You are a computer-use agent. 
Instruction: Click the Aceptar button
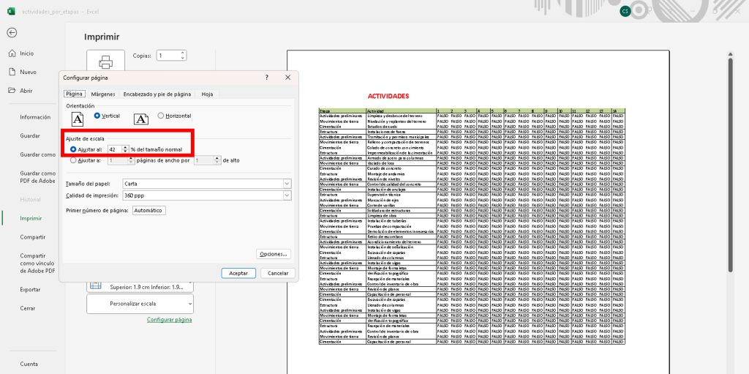coord(238,273)
